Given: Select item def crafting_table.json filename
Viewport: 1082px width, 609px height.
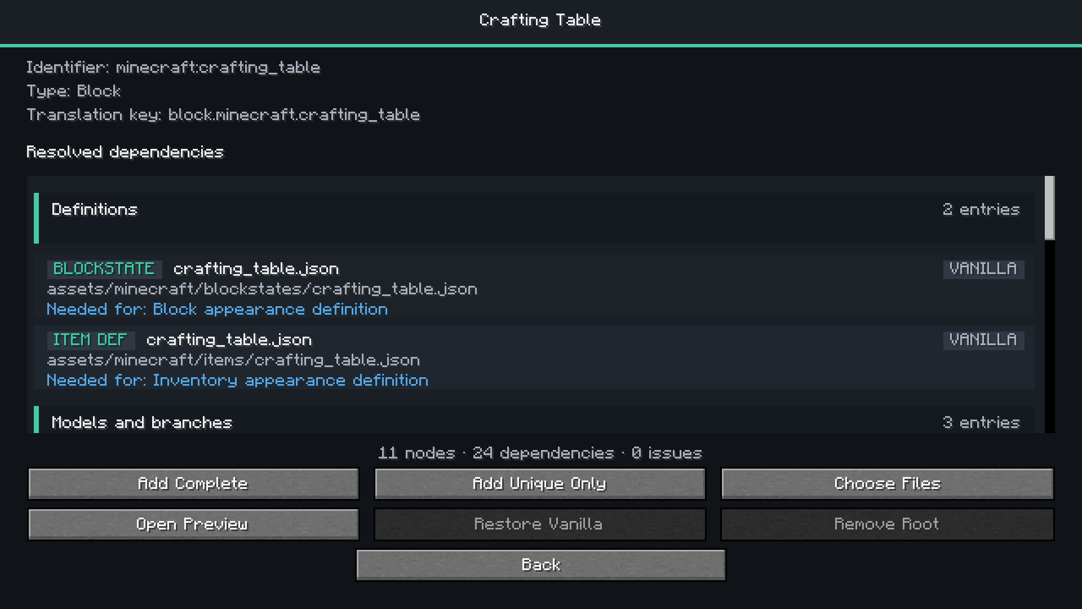Looking at the screenshot, I should [x=229, y=340].
